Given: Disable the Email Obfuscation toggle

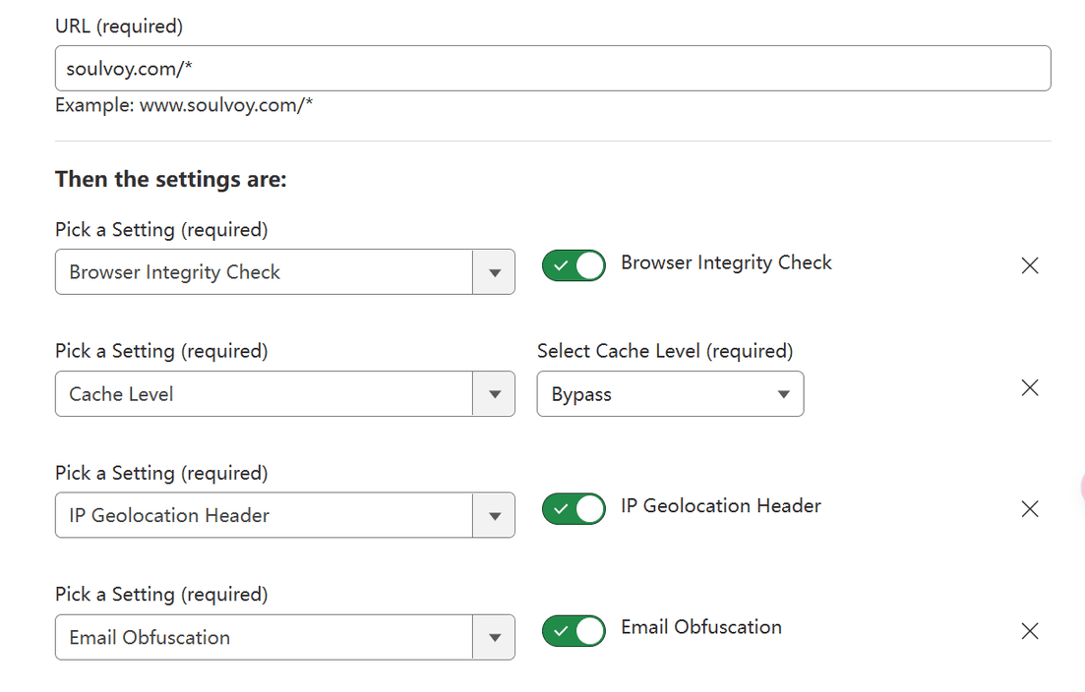Looking at the screenshot, I should coord(573,630).
